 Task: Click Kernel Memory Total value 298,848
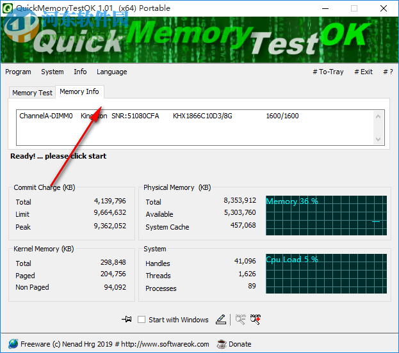pos(113,262)
